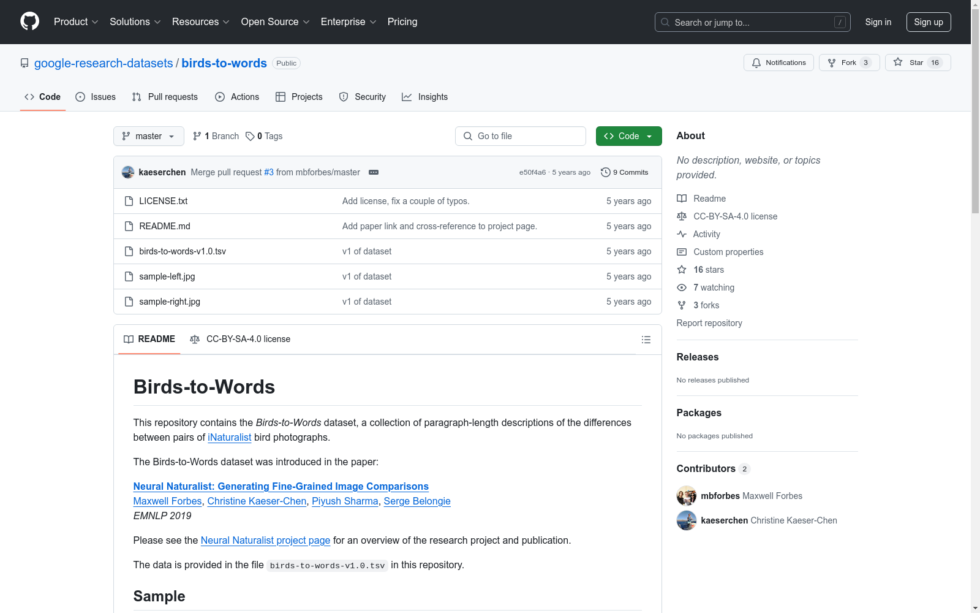This screenshot has height=613, width=980.
Task: Click the Sign up button
Action: click(929, 22)
